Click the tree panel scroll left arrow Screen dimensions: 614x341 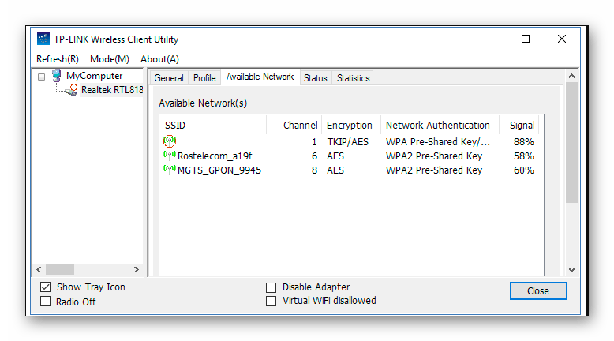coord(39,269)
